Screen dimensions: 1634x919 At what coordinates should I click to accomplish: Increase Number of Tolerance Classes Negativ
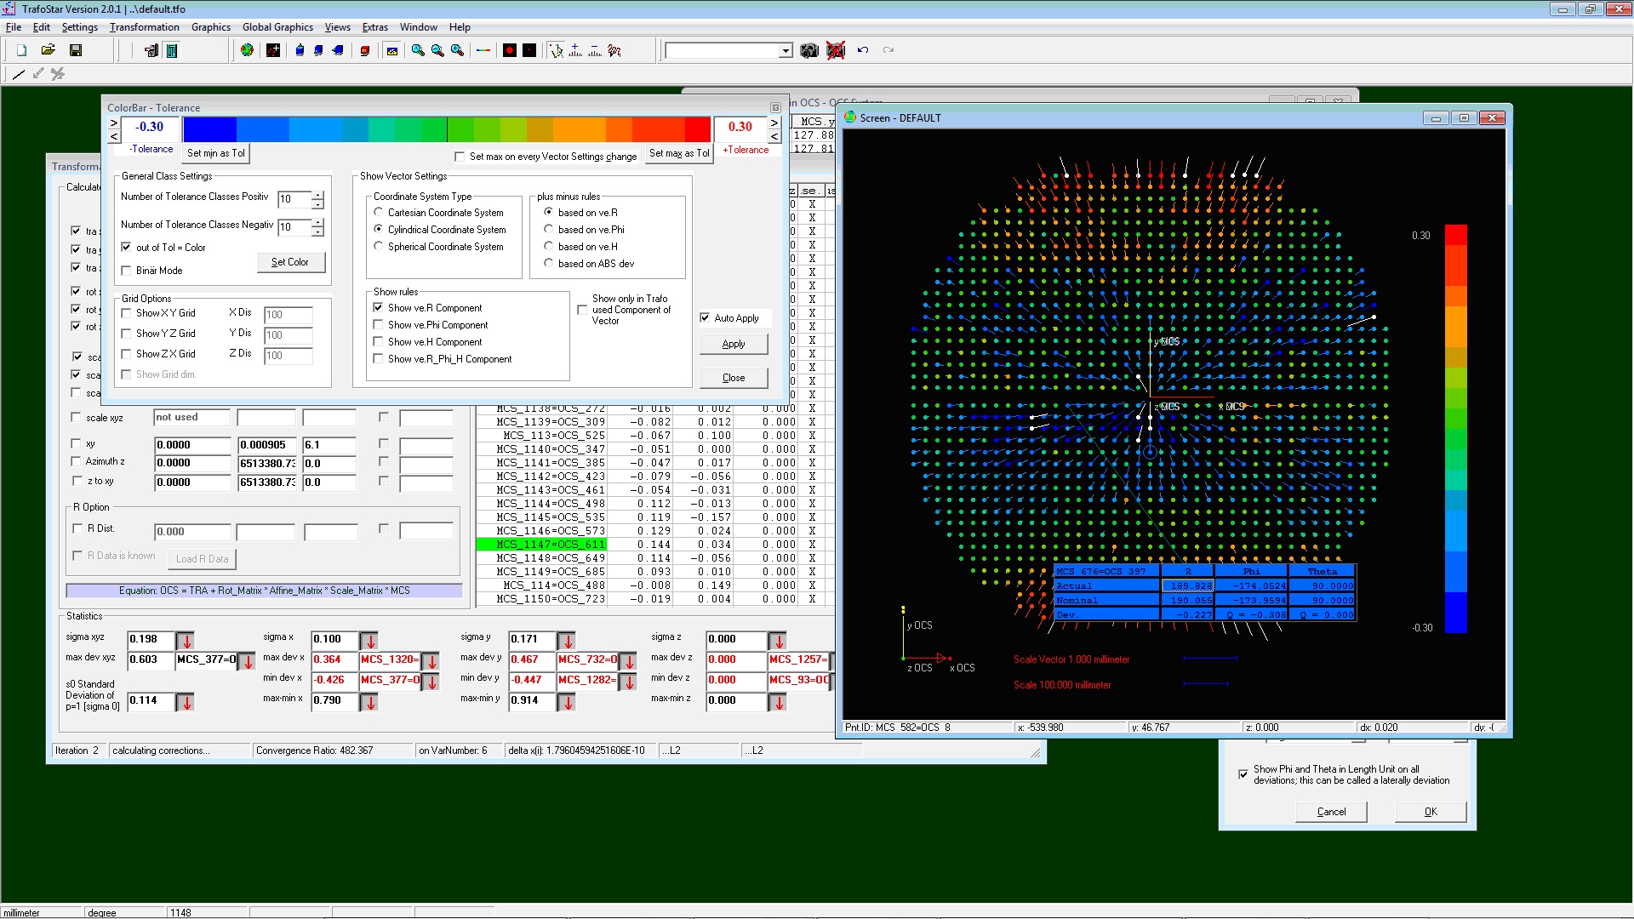point(317,224)
